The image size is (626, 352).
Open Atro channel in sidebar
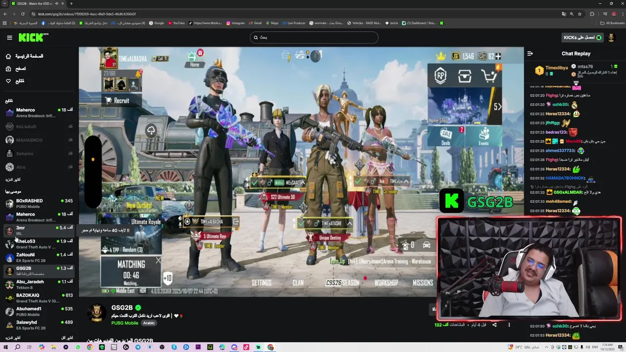pos(39,167)
